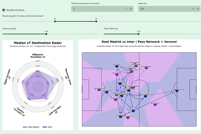Click the Offensive Transition xT radar label

[x=38, y=56]
